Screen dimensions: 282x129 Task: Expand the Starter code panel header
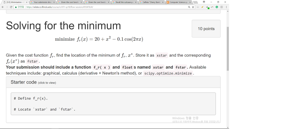(113, 82)
